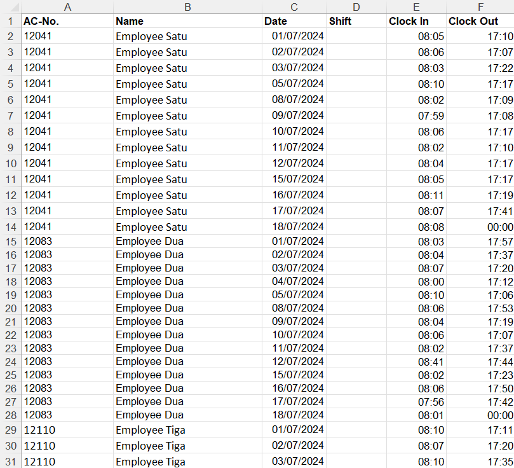The image size is (514, 468).
Task: Select clock out 17:23 in row 25
Action: click(x=480, y=375)
